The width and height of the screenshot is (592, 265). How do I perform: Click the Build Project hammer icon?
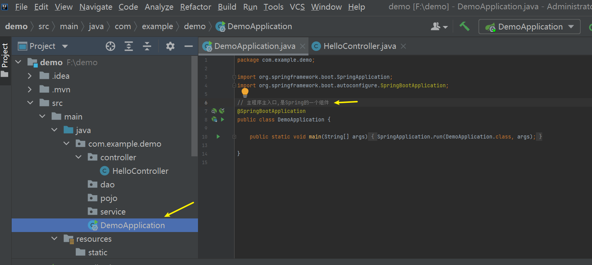(x=464, y=26)
